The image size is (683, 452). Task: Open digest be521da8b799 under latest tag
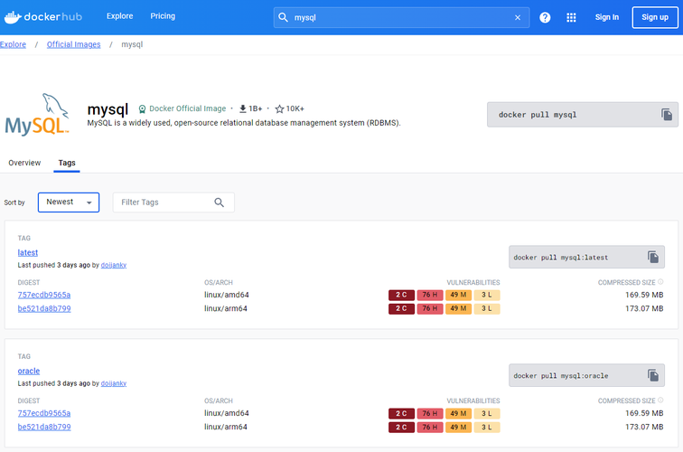pyautogui.click(x=44, y=308)
